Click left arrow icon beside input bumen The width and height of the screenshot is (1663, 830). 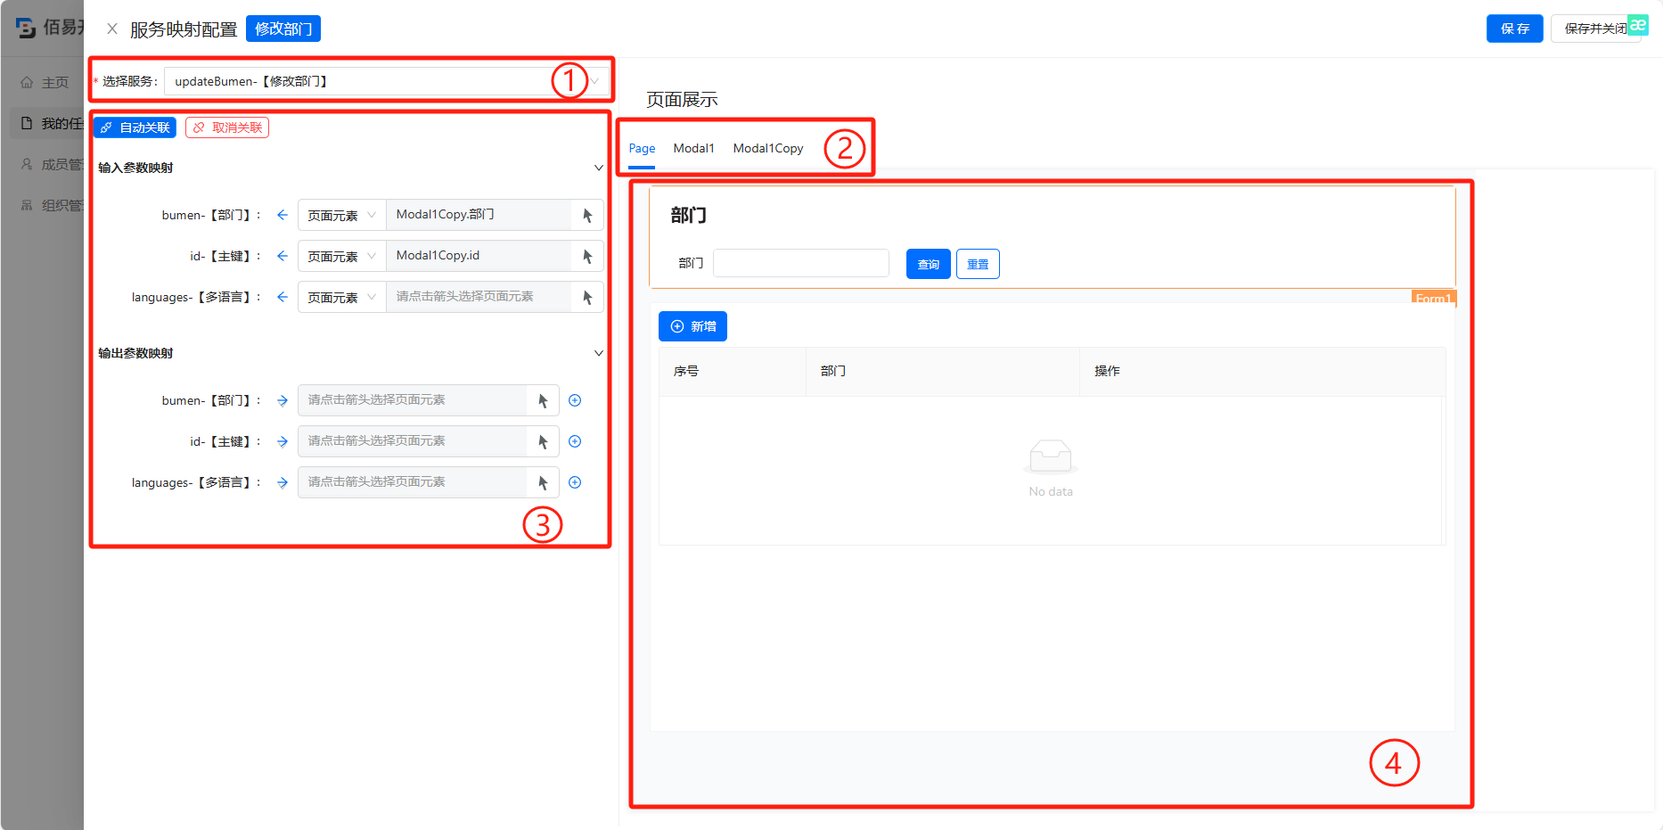[283, 215]
